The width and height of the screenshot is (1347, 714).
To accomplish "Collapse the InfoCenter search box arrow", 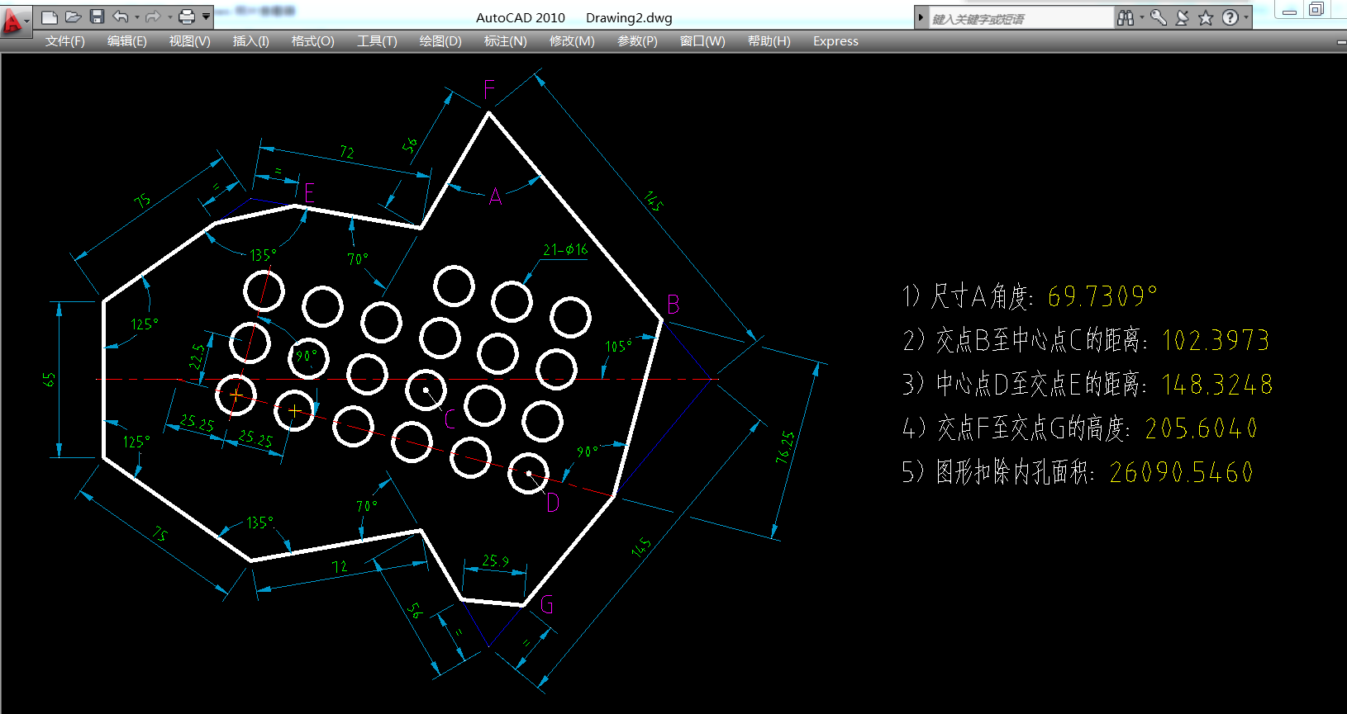I will [x=921, y=17].
